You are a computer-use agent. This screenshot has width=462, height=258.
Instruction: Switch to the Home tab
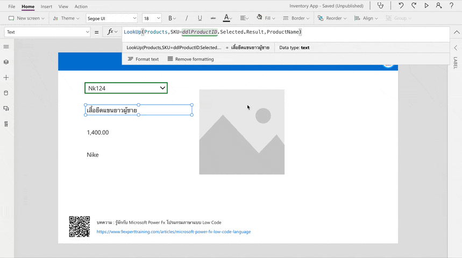pyautogui.click(x=28, y=6)
